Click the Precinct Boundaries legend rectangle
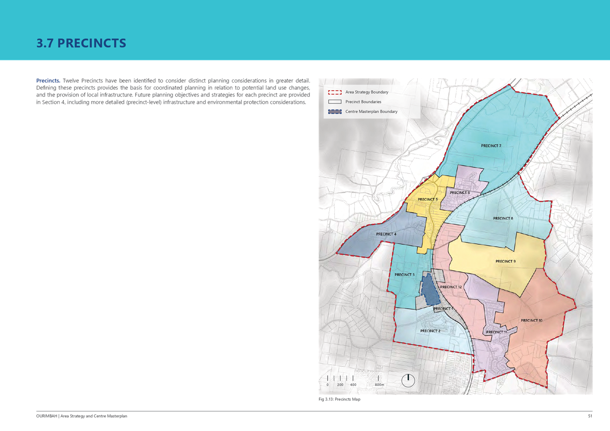 tap(335, 102)
